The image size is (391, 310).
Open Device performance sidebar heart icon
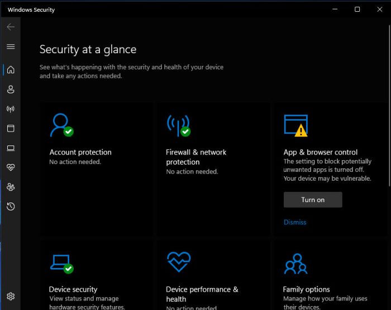point(11,167)
